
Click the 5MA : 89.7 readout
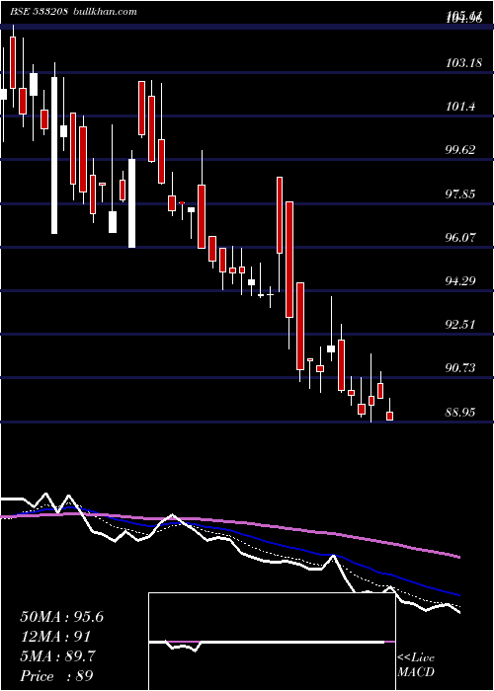point(57,656)
